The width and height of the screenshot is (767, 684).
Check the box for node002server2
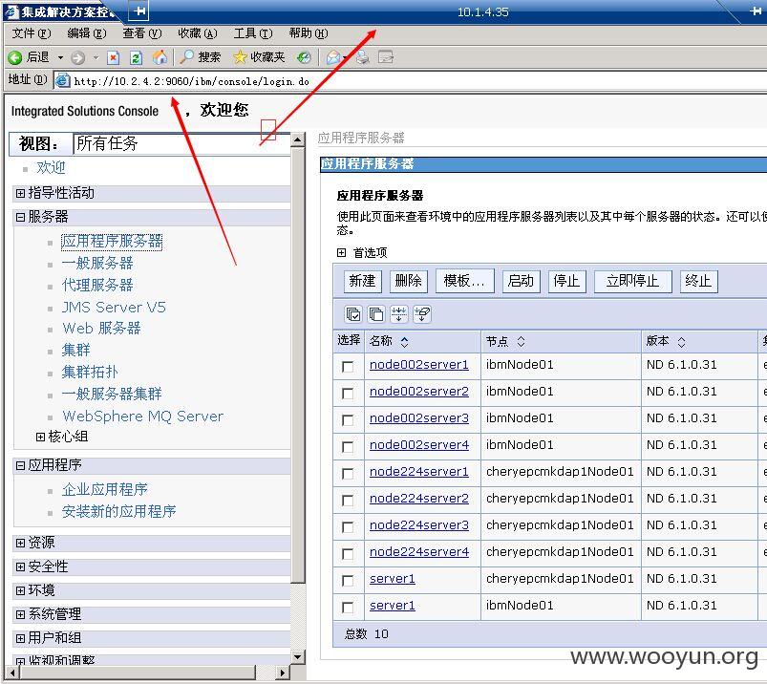point(348,394)
